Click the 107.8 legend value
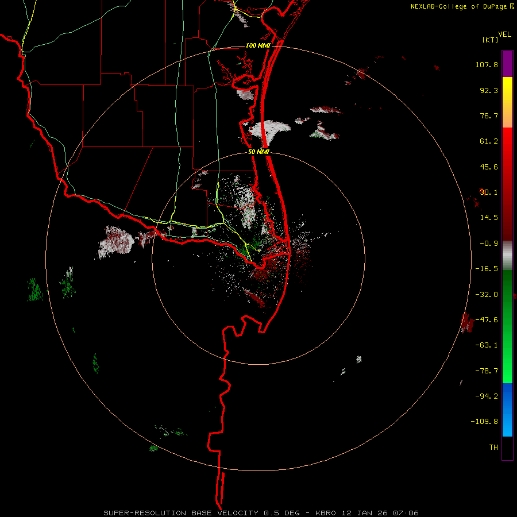517x517 pixels. (x=487, y=64)
